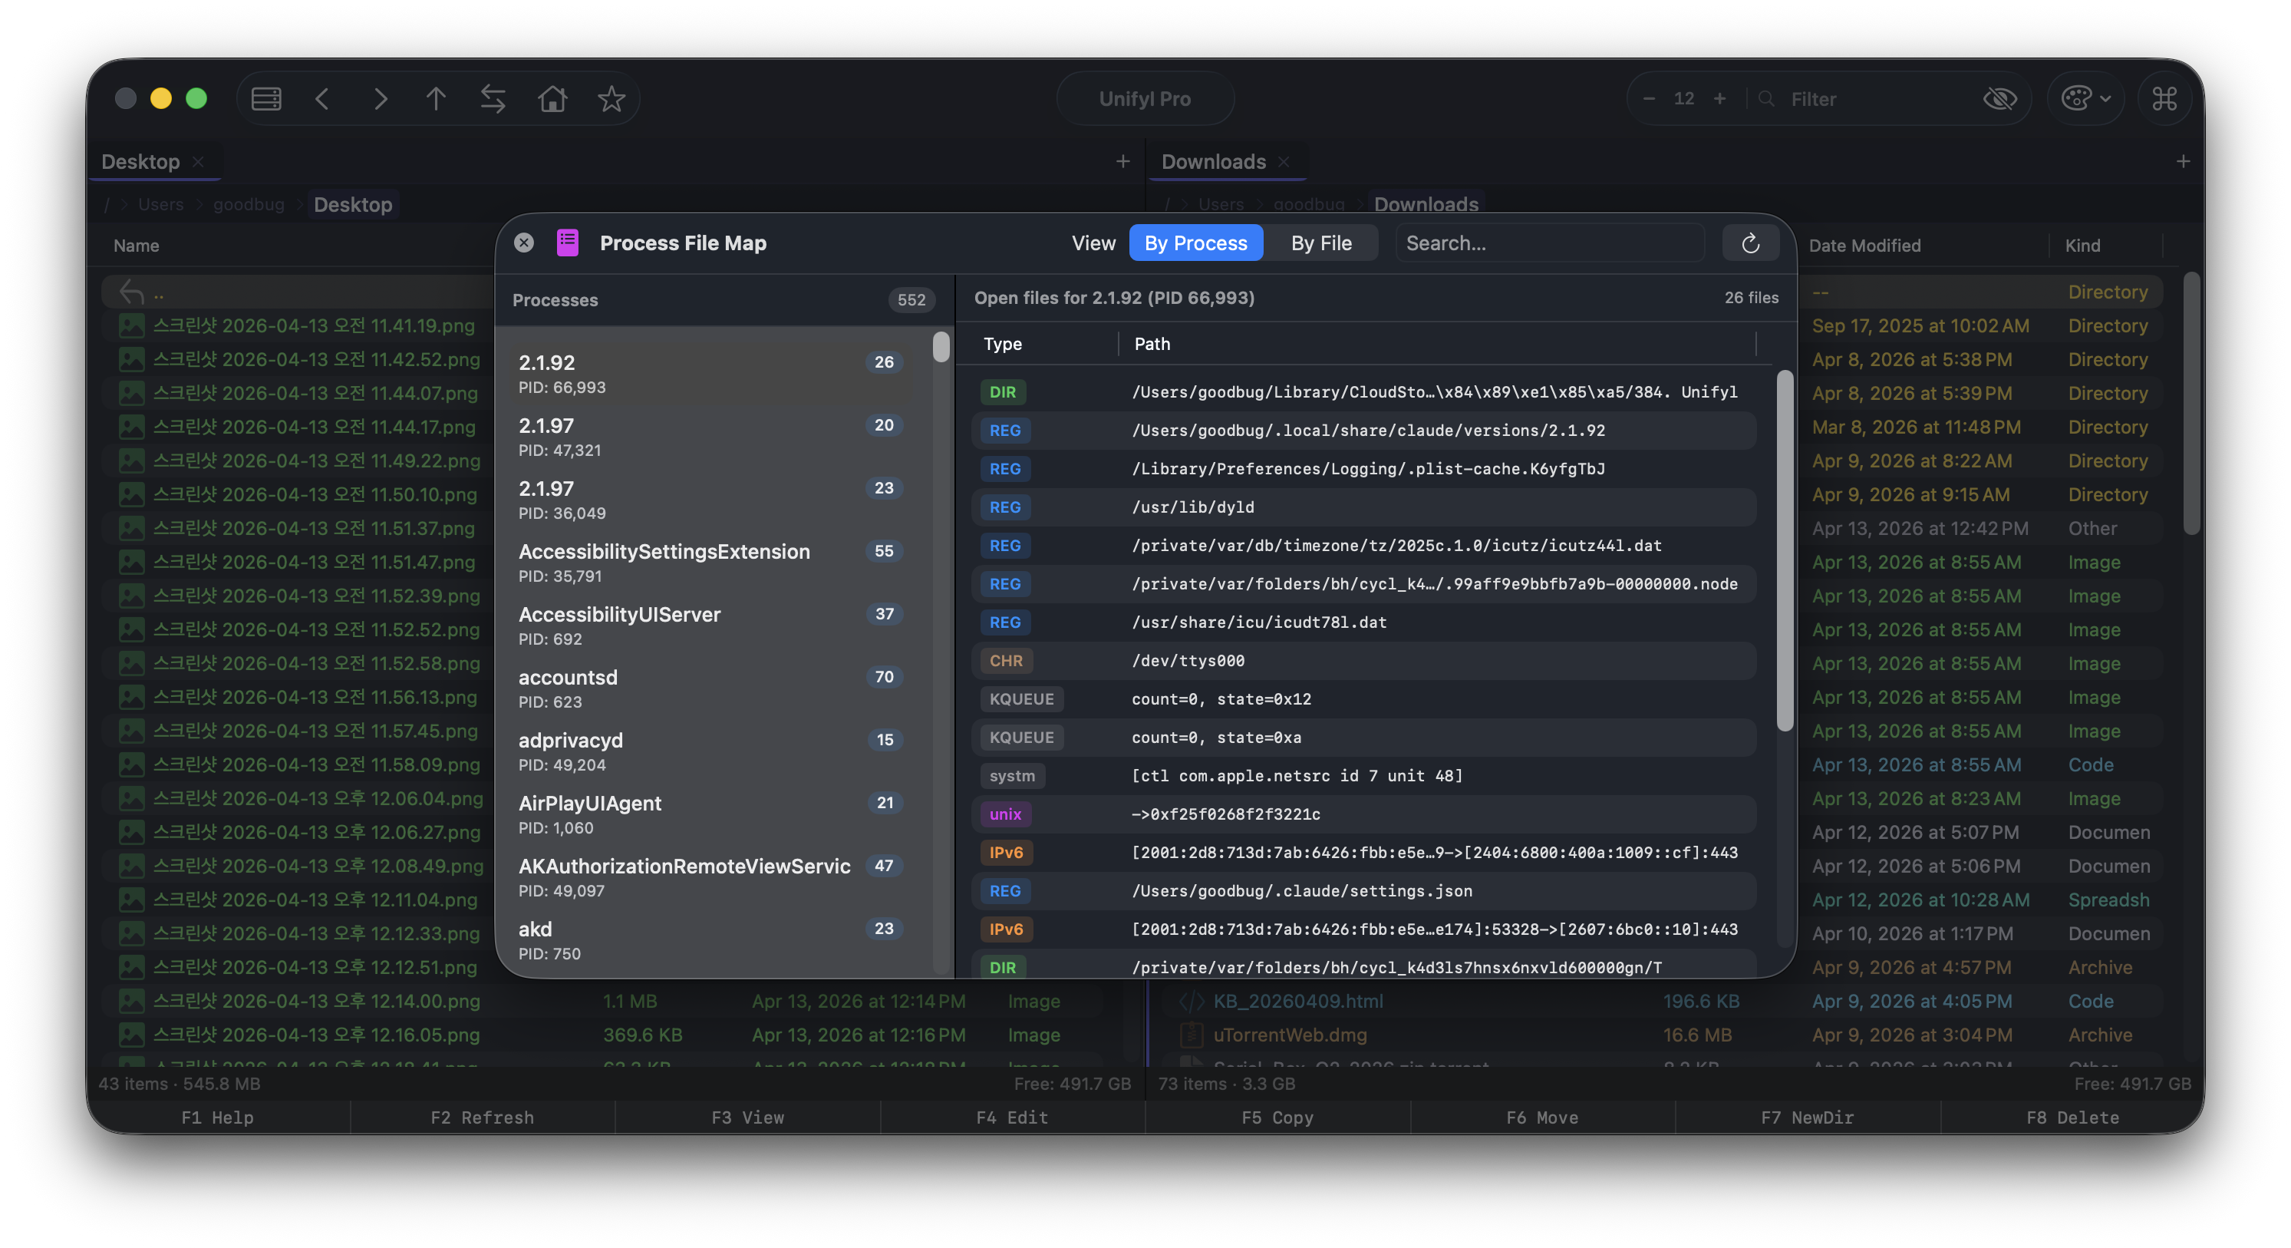Navigate up one directory using the up arrow

coord(436,99)
